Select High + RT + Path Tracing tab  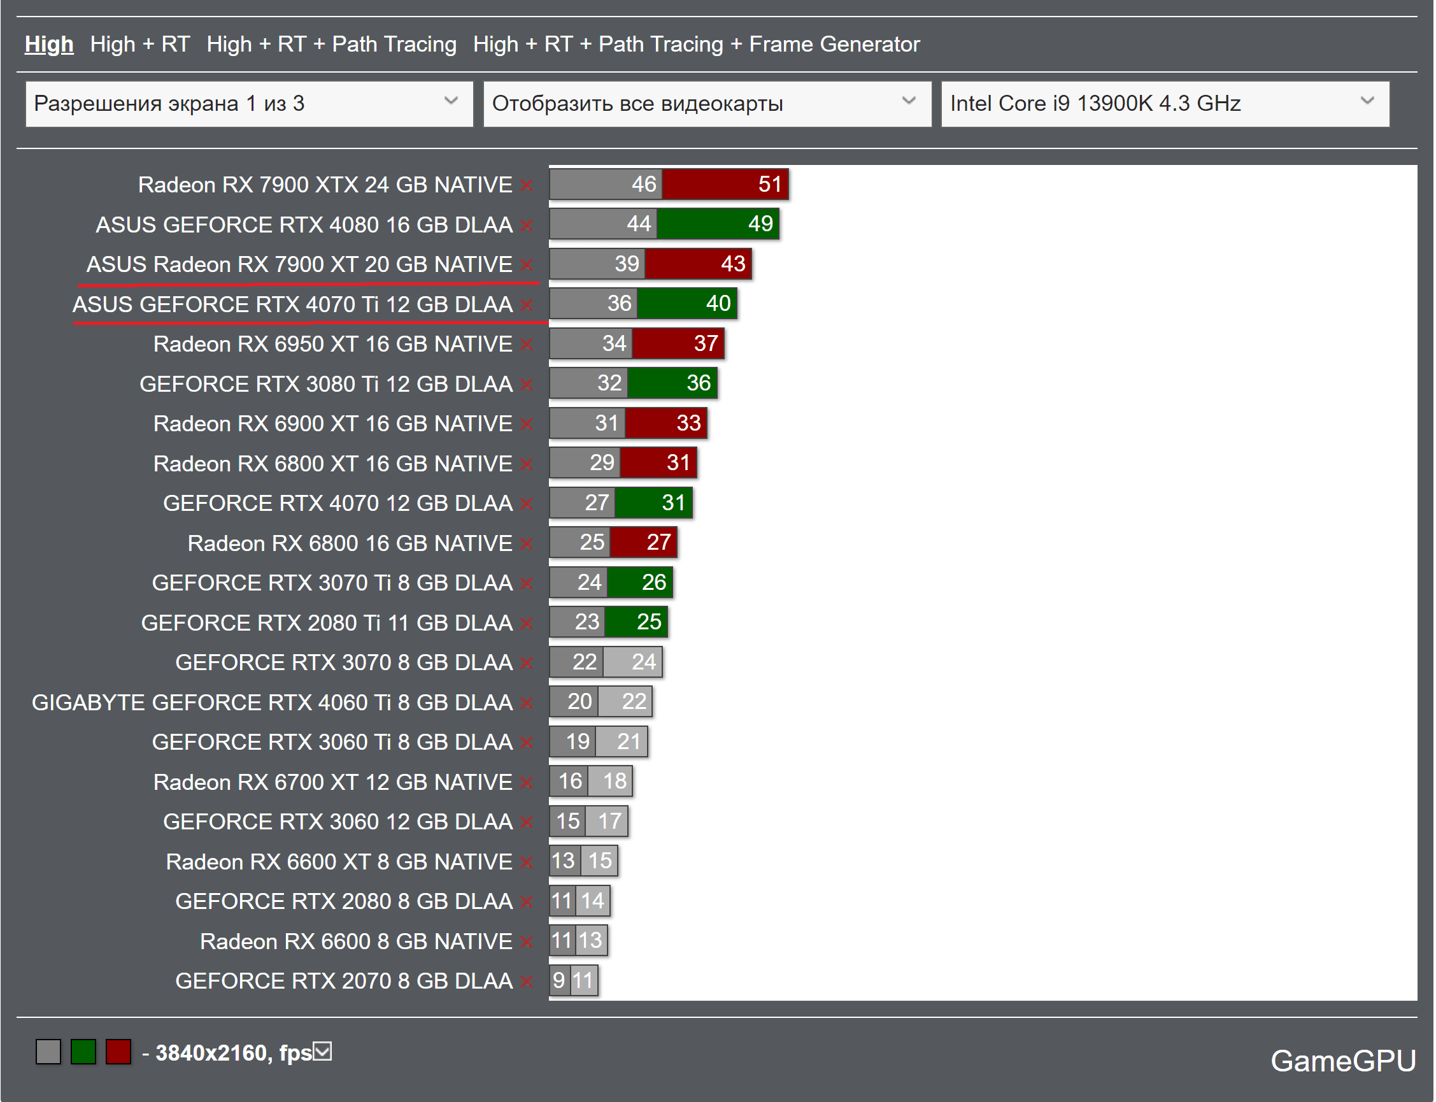click(x=331, y=44)
